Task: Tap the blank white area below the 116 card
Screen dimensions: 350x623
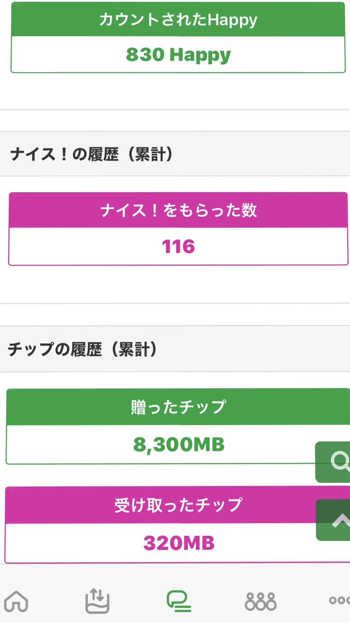Action: 175,284
